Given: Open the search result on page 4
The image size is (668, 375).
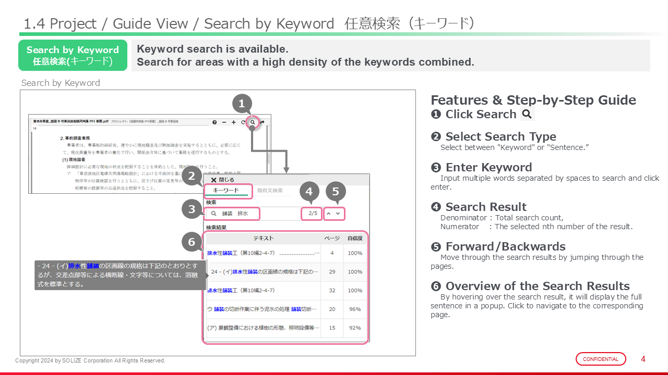Looking at the screenshot, I should click(x=263, y=253).
